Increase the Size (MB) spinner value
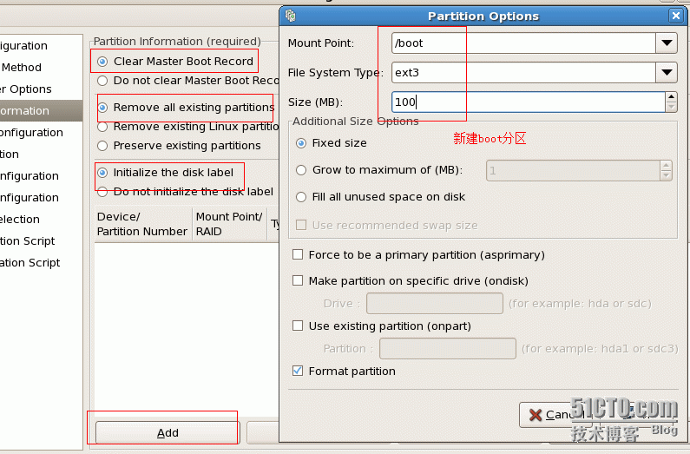 (671, 97)
